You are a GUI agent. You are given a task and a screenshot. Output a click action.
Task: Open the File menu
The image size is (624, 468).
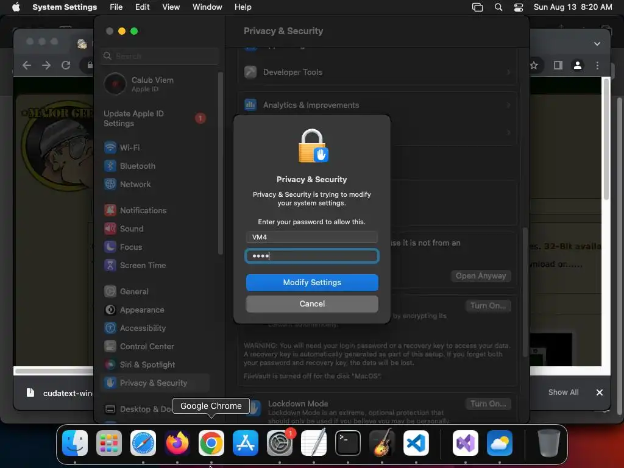116,7
